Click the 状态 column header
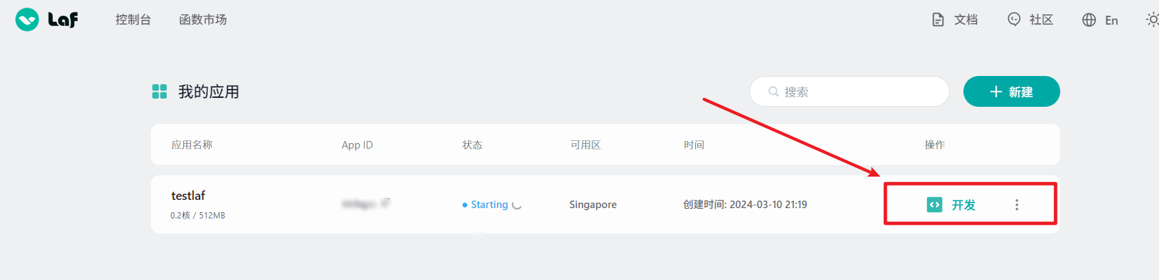1159x280 pixels. pos(472,145)
